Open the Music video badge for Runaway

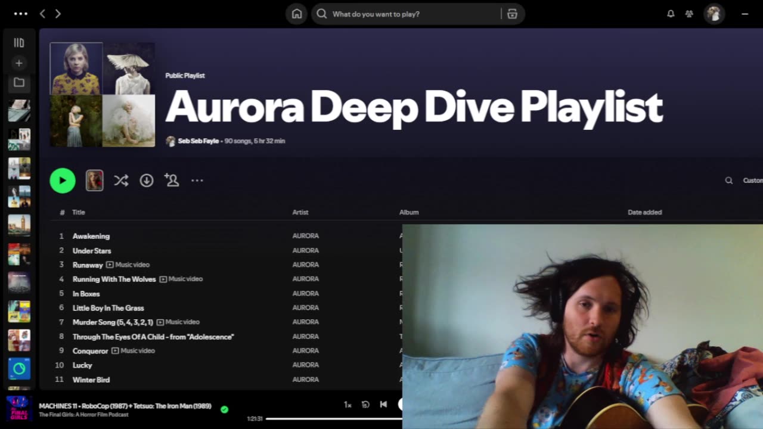[x=128, y=265]
